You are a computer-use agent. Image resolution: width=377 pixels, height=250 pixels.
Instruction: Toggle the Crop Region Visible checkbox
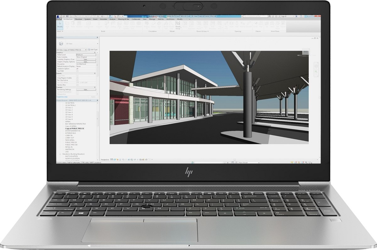point(78,78)
